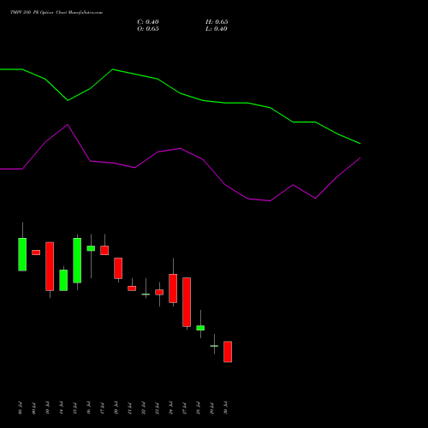This screenshot has width=428, height=428.
Task: Click the close value 'C: 0.40'
Action: pyautogui.click(x=148, y=22)
